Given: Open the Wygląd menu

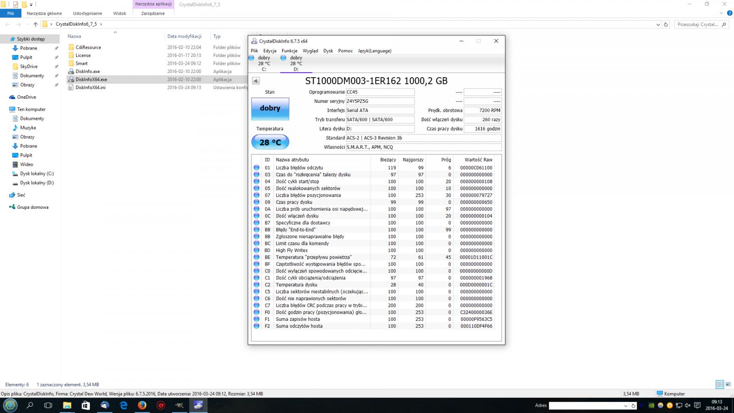Looking at the screenshot, I should click(x=311, y=51).
